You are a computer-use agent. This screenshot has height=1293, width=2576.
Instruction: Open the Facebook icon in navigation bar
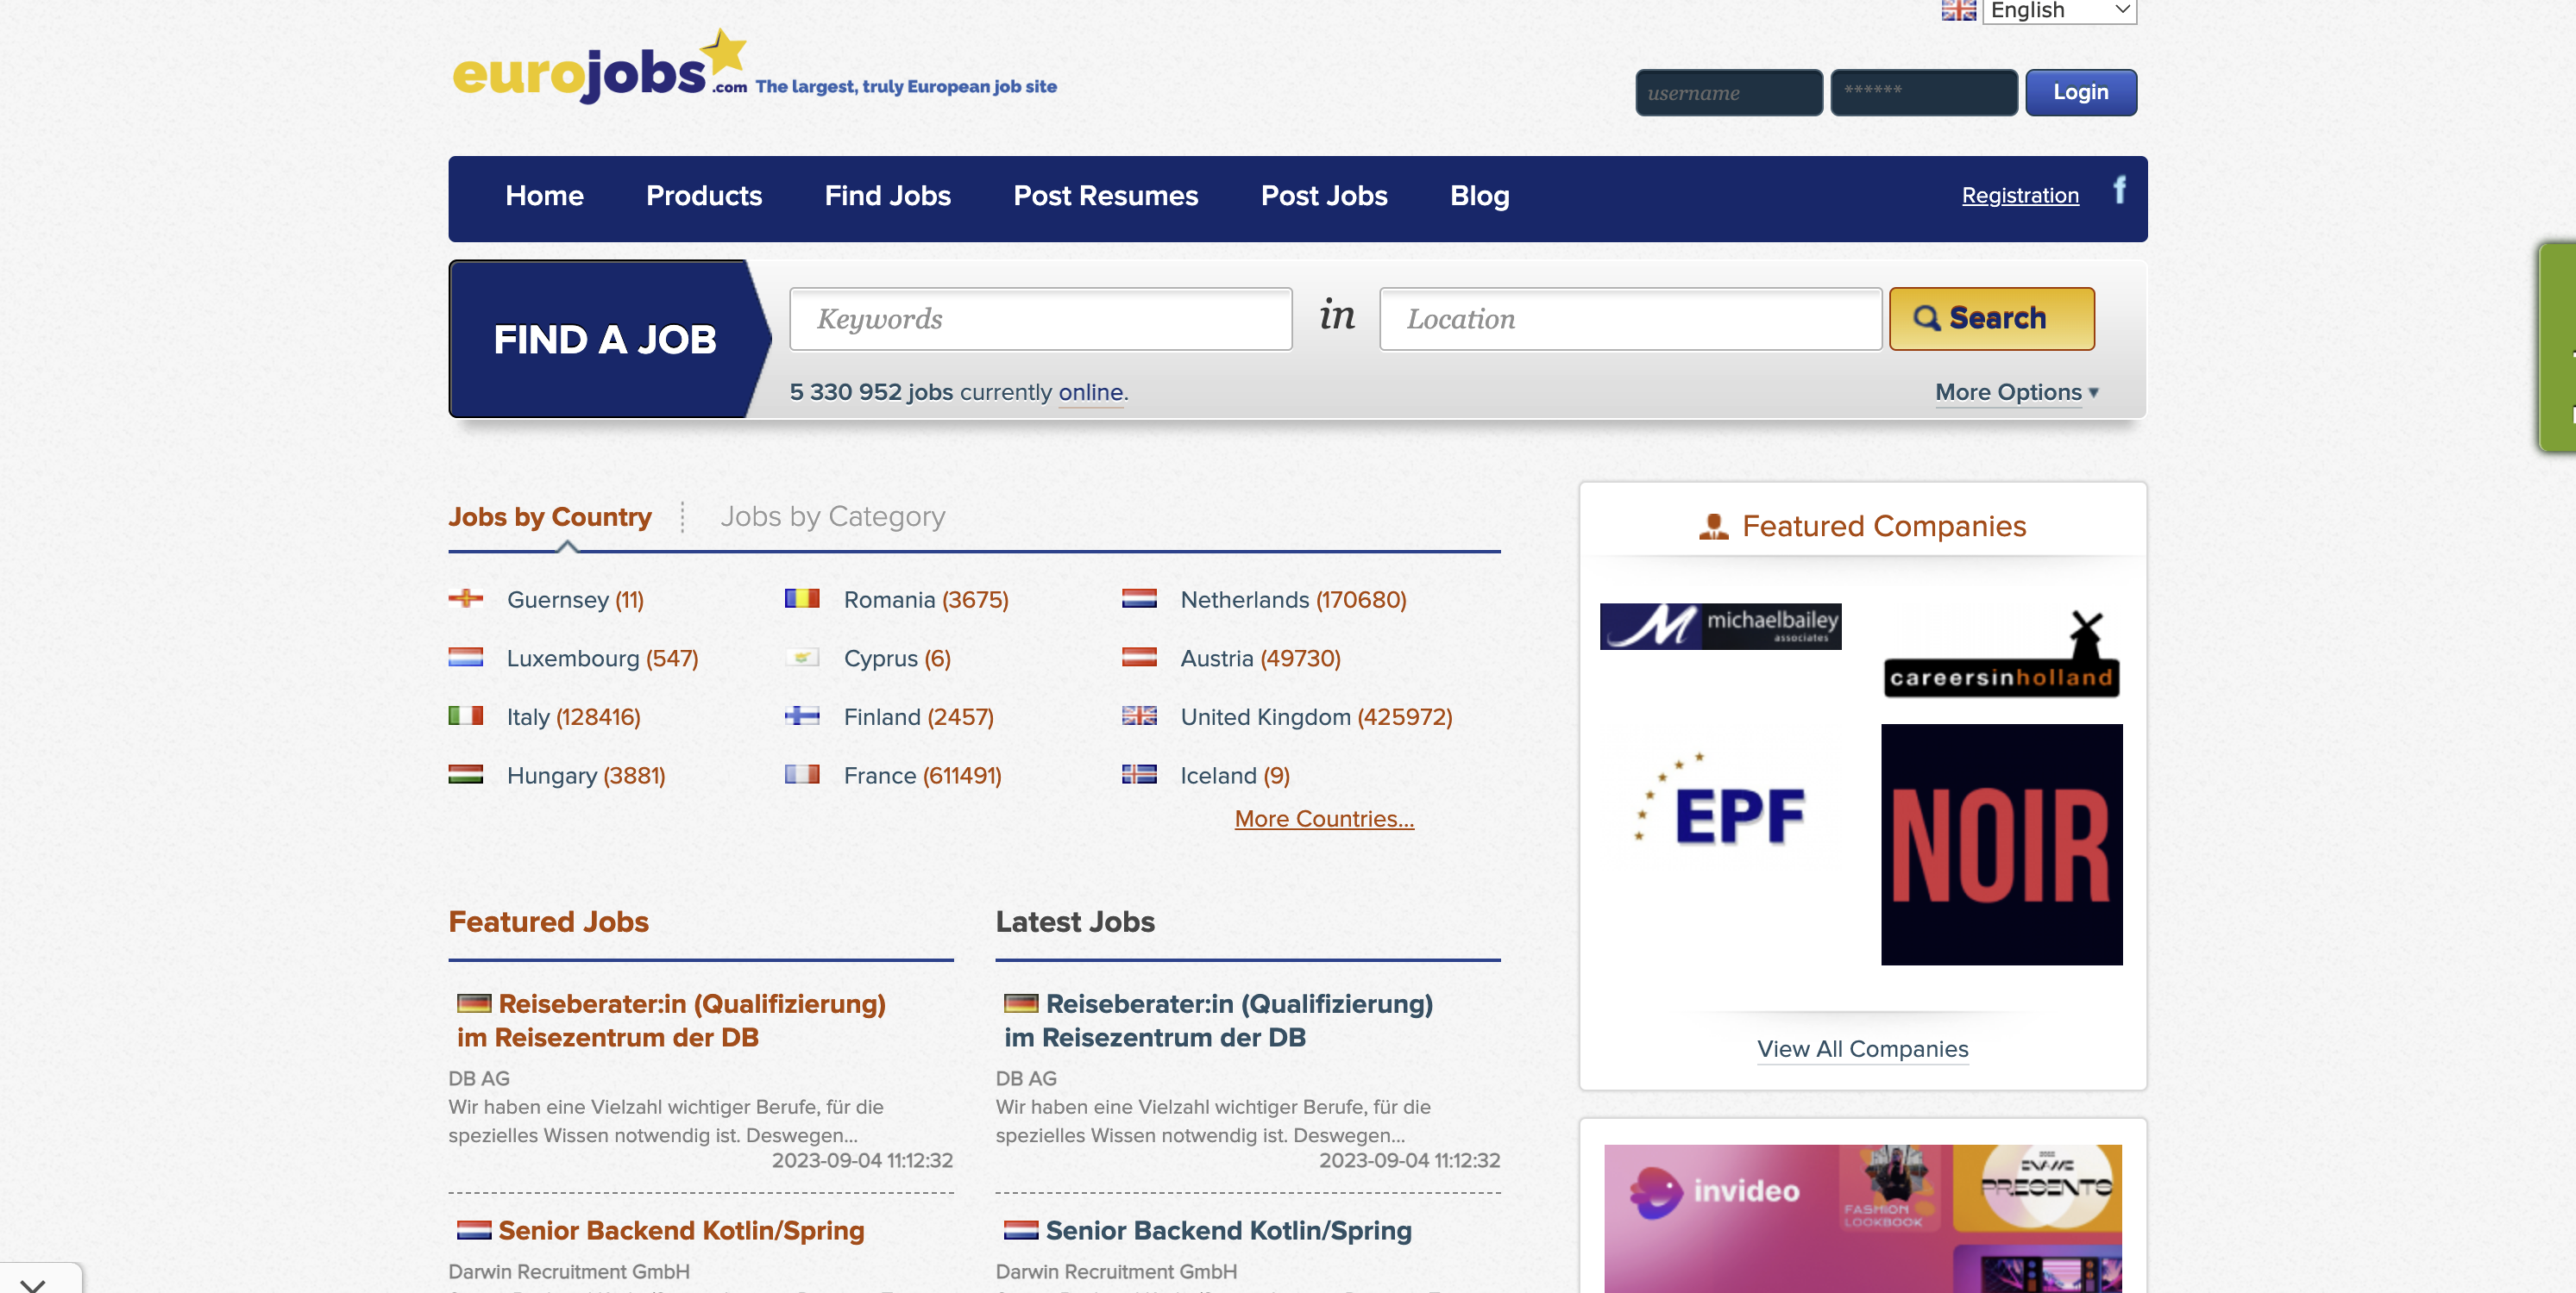pos(2119,190)
